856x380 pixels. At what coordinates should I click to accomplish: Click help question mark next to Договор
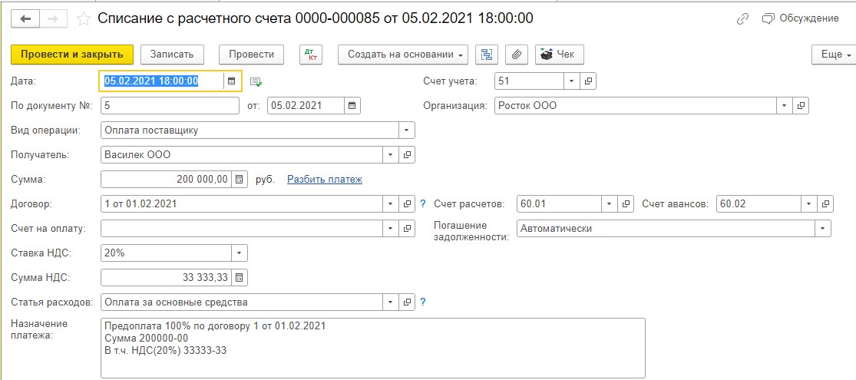tap(422, 204)
